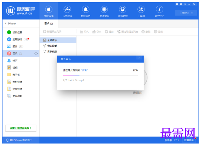202x145 pixels.
Task: Collapse the iPhone device tree
Action: tap(6, 23)
